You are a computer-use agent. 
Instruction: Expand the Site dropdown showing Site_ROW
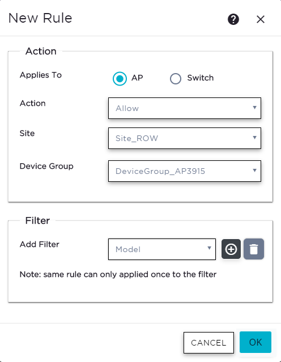click(x=185, y=138)
